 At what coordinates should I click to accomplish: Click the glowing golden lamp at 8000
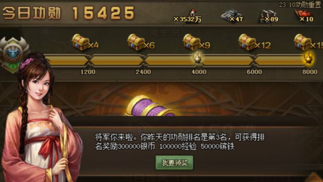pos(309,57)
